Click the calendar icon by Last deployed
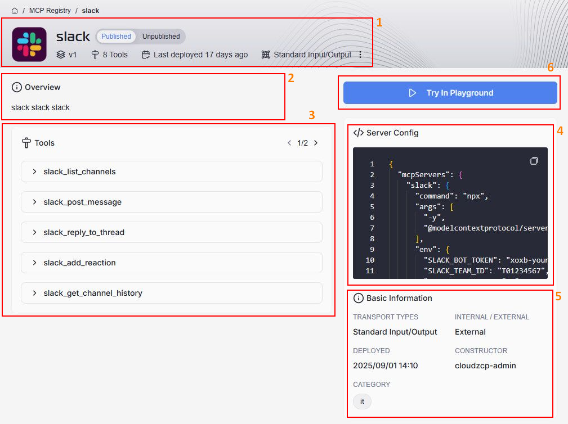The width and height of the screenshot is (568, 424). click(x=146, y=55)
